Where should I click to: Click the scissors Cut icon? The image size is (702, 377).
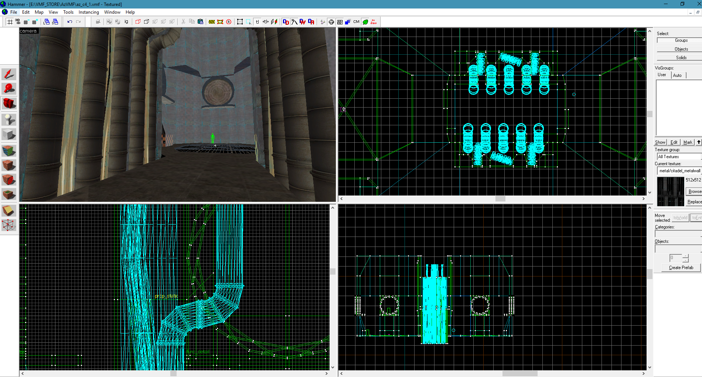click(x=183, y=22)
